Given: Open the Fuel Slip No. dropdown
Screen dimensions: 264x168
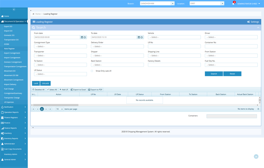Looking at the screenshot, I should tap(231, 65).
